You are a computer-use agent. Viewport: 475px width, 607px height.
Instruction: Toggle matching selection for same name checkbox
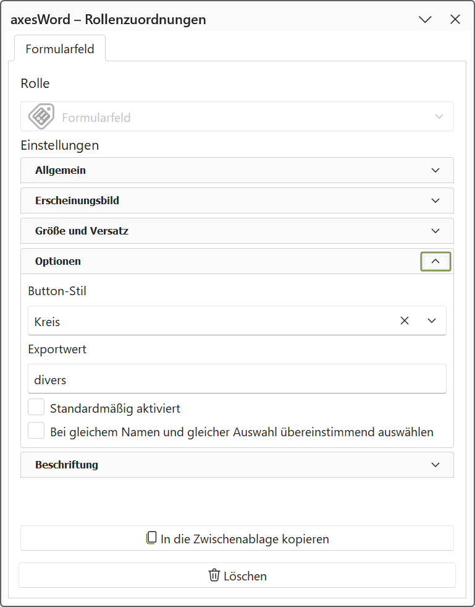36,431
